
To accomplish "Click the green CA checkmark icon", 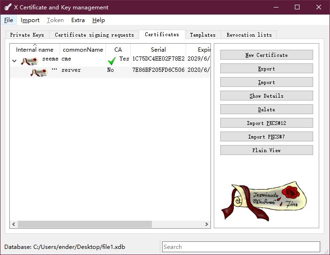I will coord(112,61).
